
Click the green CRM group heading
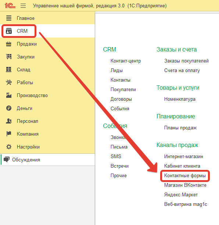[109, 49]
